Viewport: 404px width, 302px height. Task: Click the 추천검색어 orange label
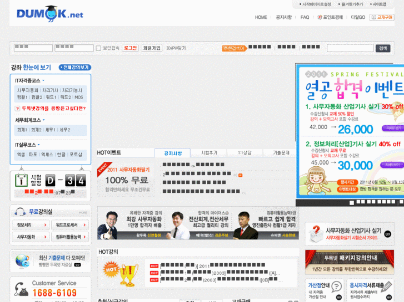[234, 48]
